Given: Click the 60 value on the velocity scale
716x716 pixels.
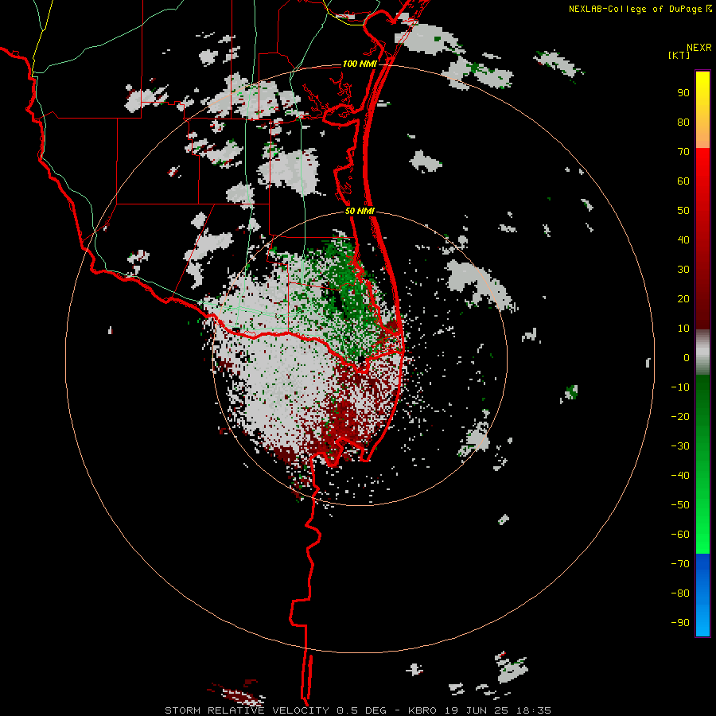Looking at the screenshot, I should pyautogui.click(x=683, y=181).
